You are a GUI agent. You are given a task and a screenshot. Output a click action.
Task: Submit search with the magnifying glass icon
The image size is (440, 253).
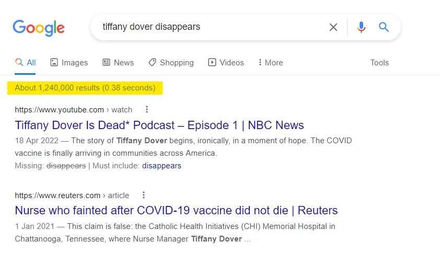(x=384, y=27)
